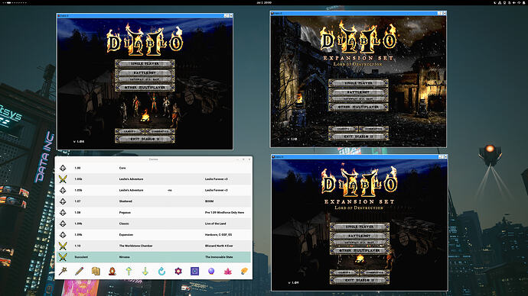
Task: View Credits in the v 1.09 expansion window
Action: [344, 272]
